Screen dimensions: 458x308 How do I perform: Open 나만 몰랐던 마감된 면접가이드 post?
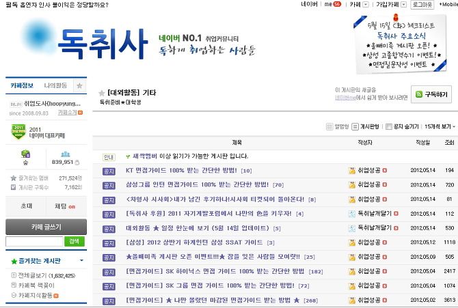tap(213, 300)
